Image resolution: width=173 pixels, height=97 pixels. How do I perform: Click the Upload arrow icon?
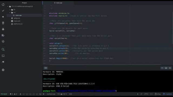(x=3, y=17)
